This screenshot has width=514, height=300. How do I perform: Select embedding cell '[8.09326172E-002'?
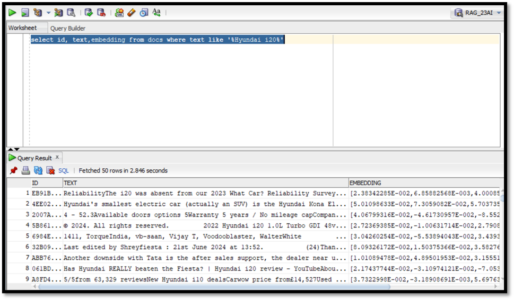pyautogui.click(x=424, y=247)
